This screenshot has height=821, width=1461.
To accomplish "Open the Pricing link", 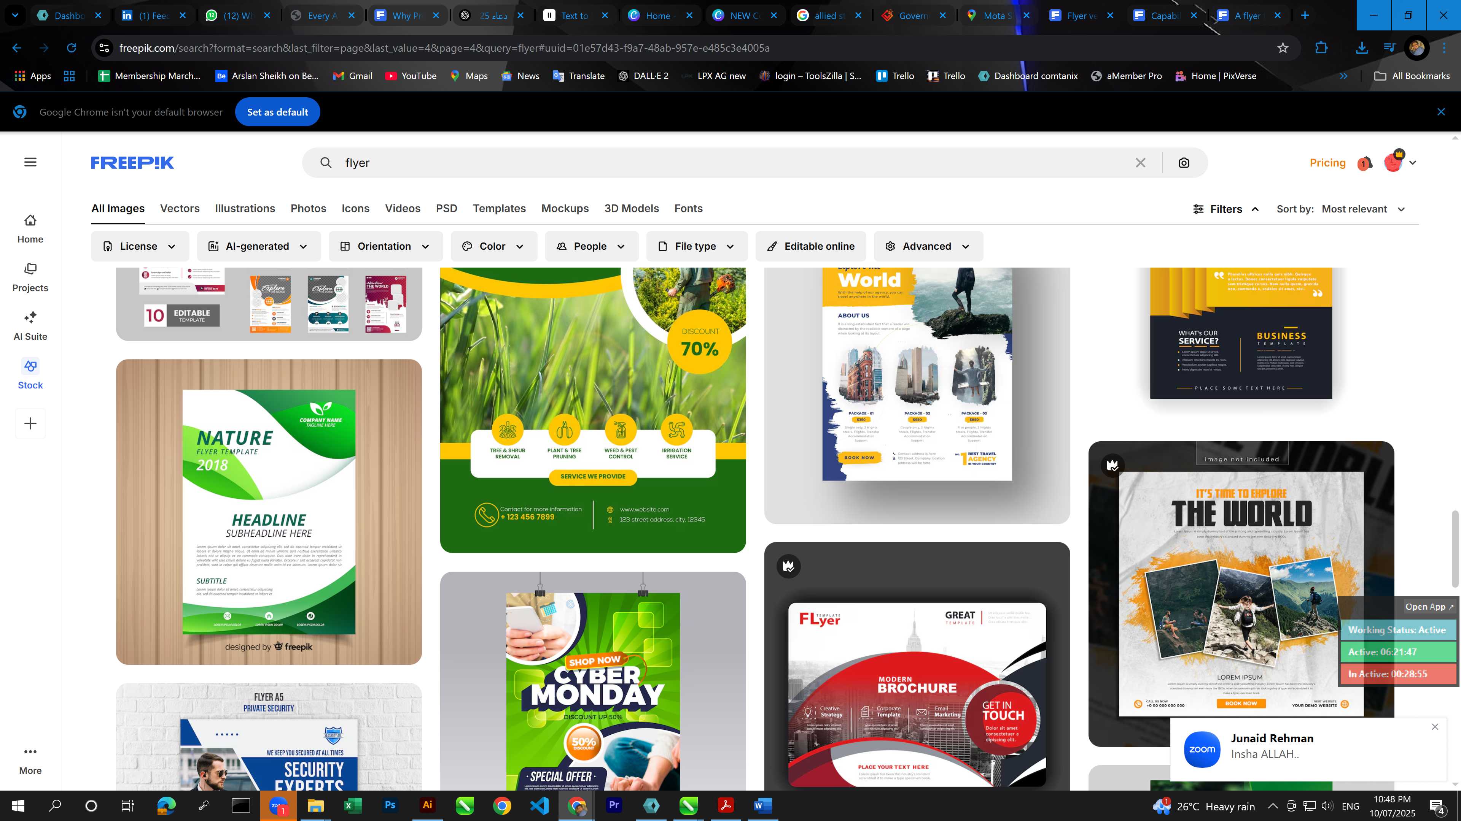I will pos(1327,163).
